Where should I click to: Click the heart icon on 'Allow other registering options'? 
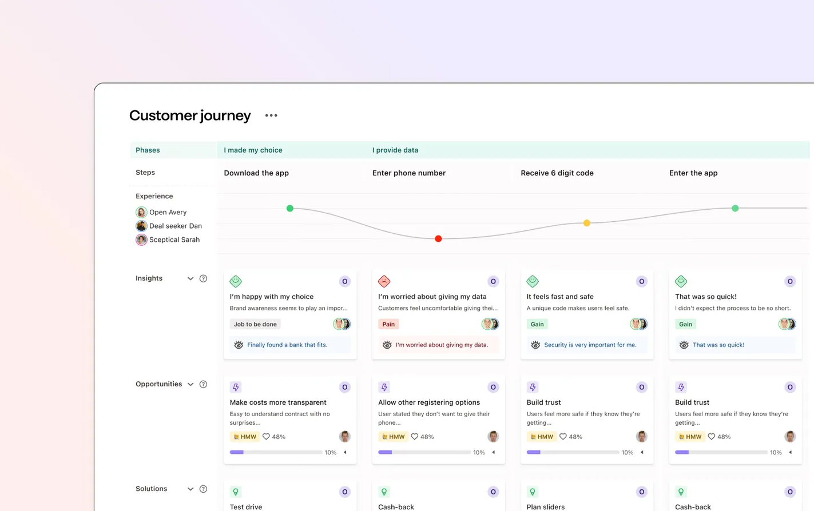coord(415,437)
